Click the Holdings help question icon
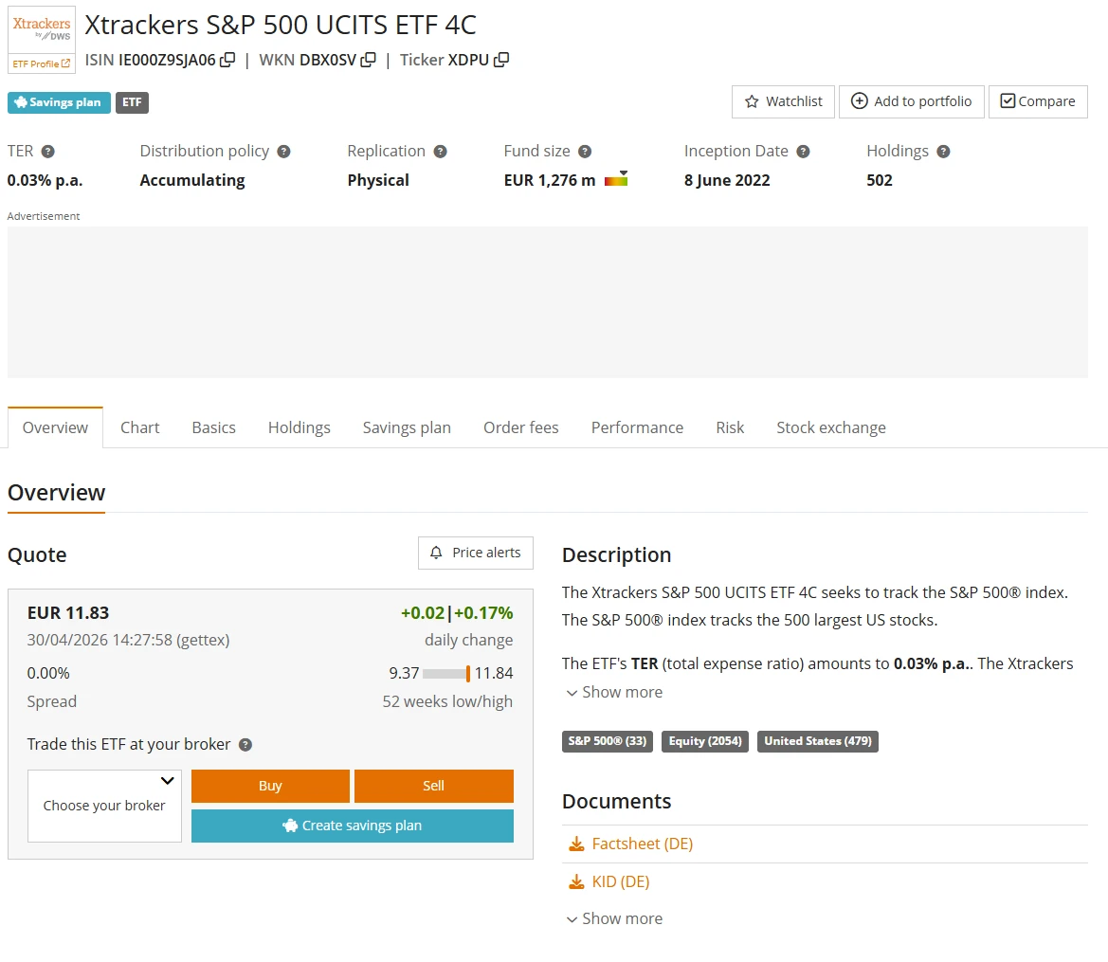The height and width of the screenshot is (962, 1108). coord(943,152)
